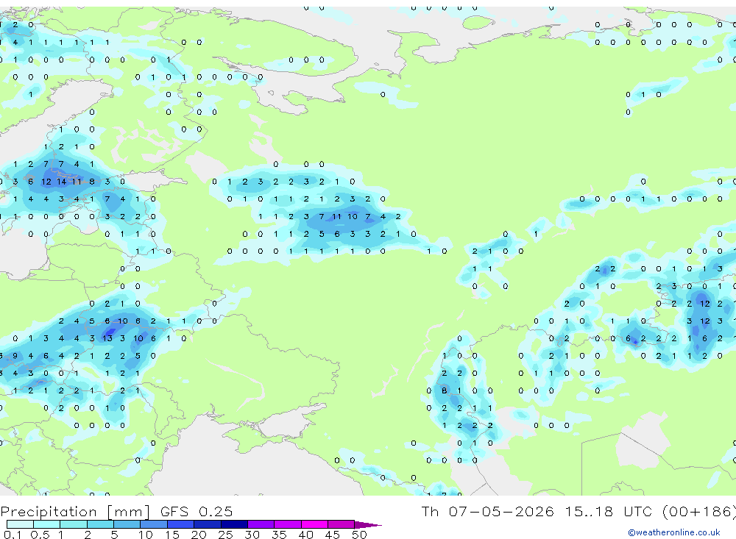Screen dimensions: 736x539
Task: Click the legend label '0.1'
Action: point(13,535)
